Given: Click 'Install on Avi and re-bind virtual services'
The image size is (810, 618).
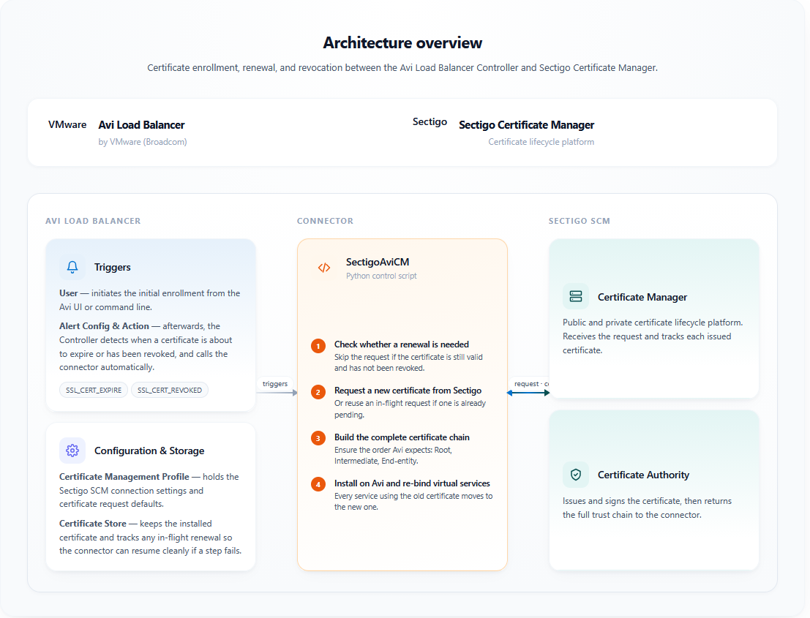Looking at the screenshot, I should point(412,483).
